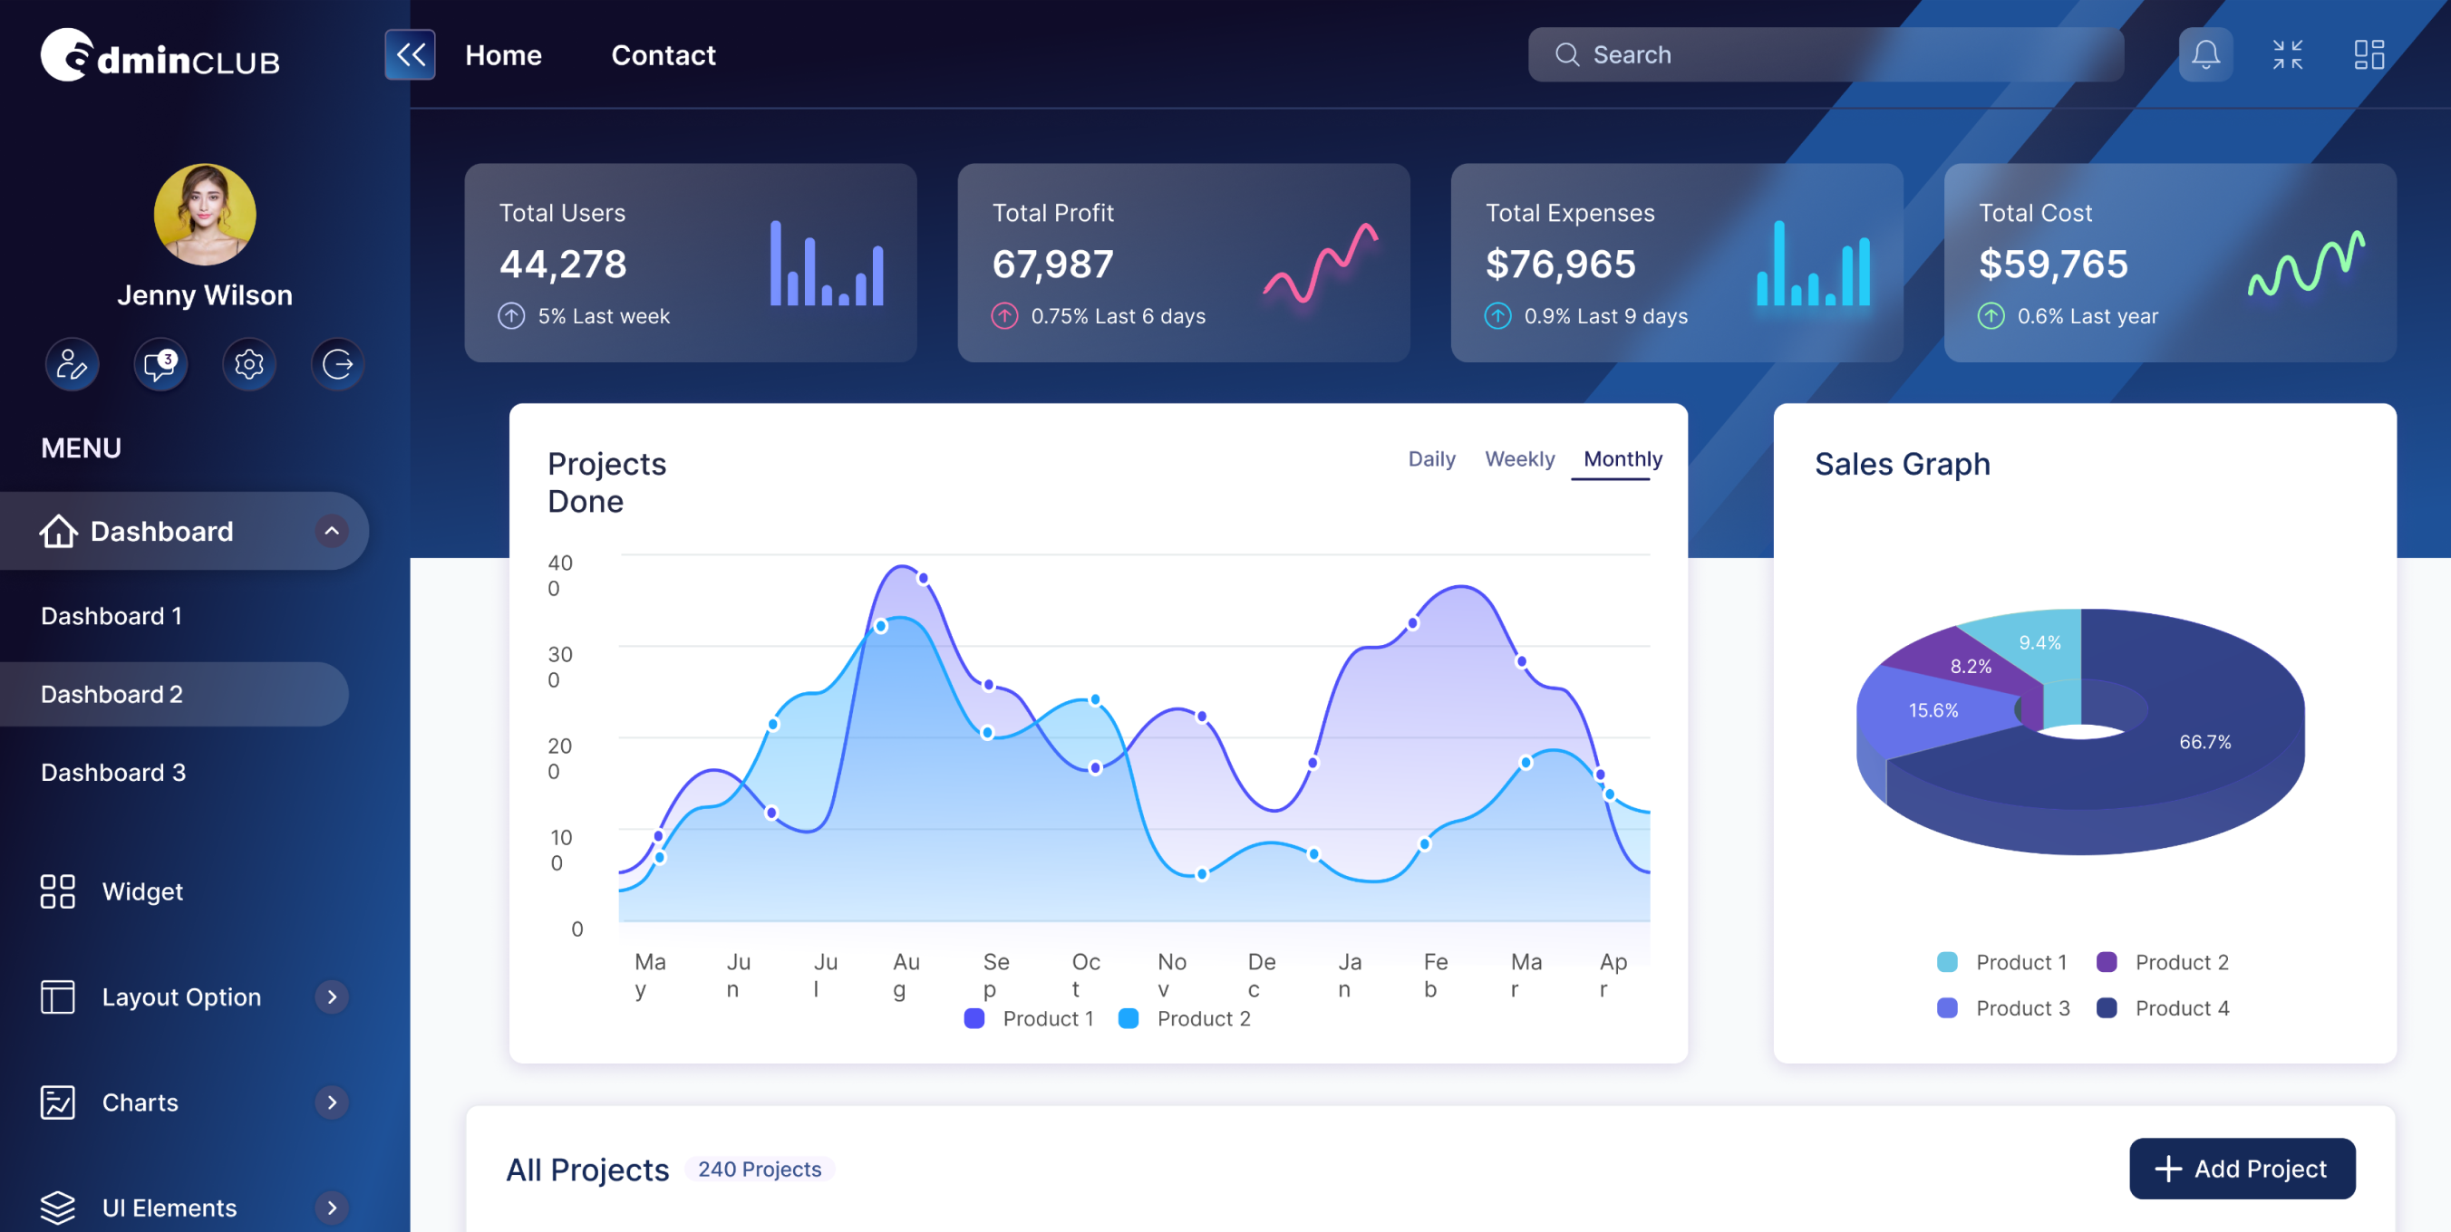
Task: Toggle Product 4 legend in Sales Graph
Action: click(2163, 1007)
